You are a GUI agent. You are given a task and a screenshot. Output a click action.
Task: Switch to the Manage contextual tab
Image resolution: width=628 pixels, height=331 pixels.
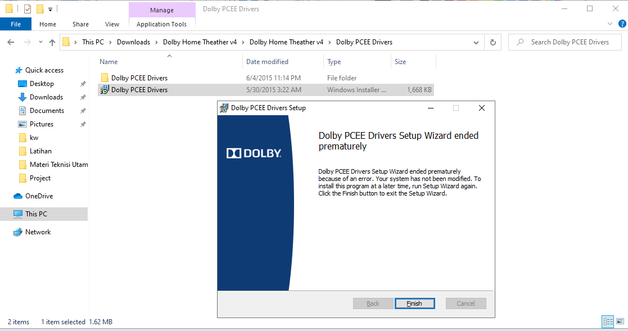pyautogui.click(x=162, y=10)
